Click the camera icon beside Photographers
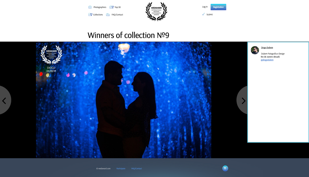309x177 pixels. tap(90, 7)
